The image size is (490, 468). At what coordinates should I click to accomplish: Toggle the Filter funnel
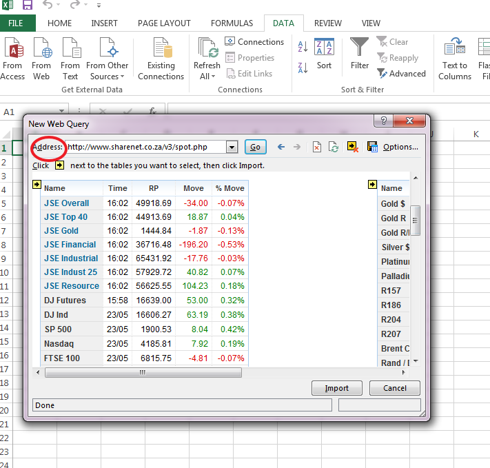point(359,47)
